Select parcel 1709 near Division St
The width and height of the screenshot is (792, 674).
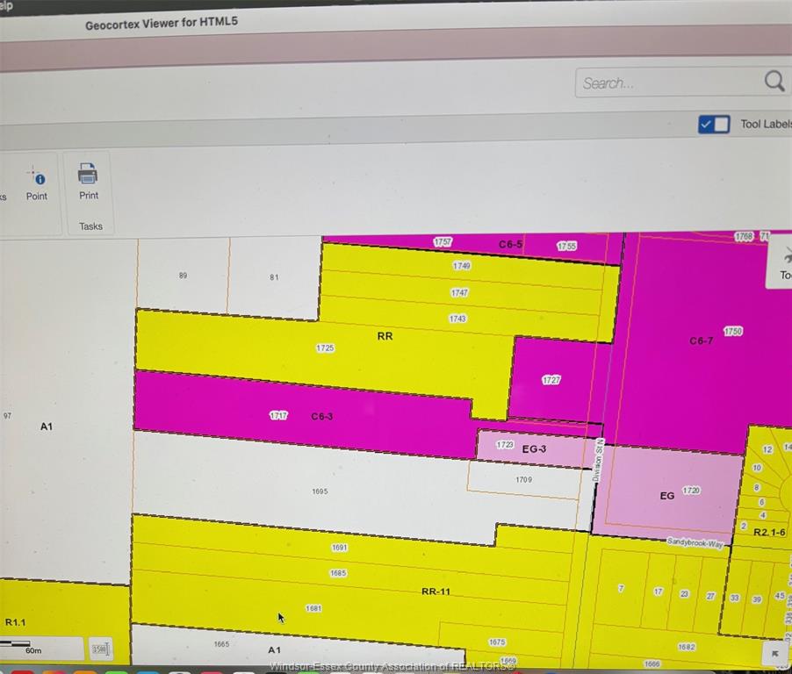pos(523,480)
